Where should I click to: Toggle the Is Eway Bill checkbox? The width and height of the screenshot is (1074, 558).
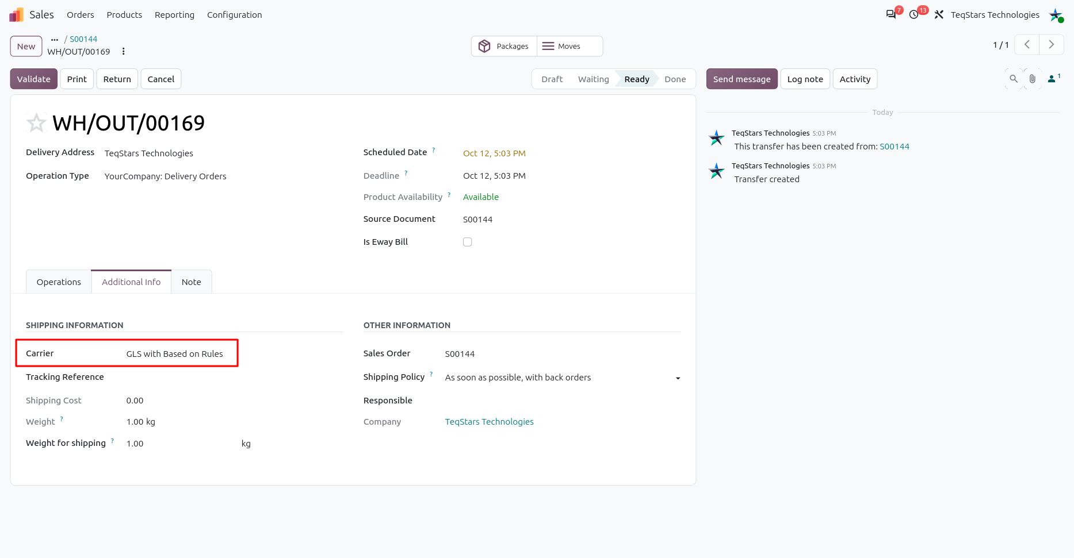[468, 242]
